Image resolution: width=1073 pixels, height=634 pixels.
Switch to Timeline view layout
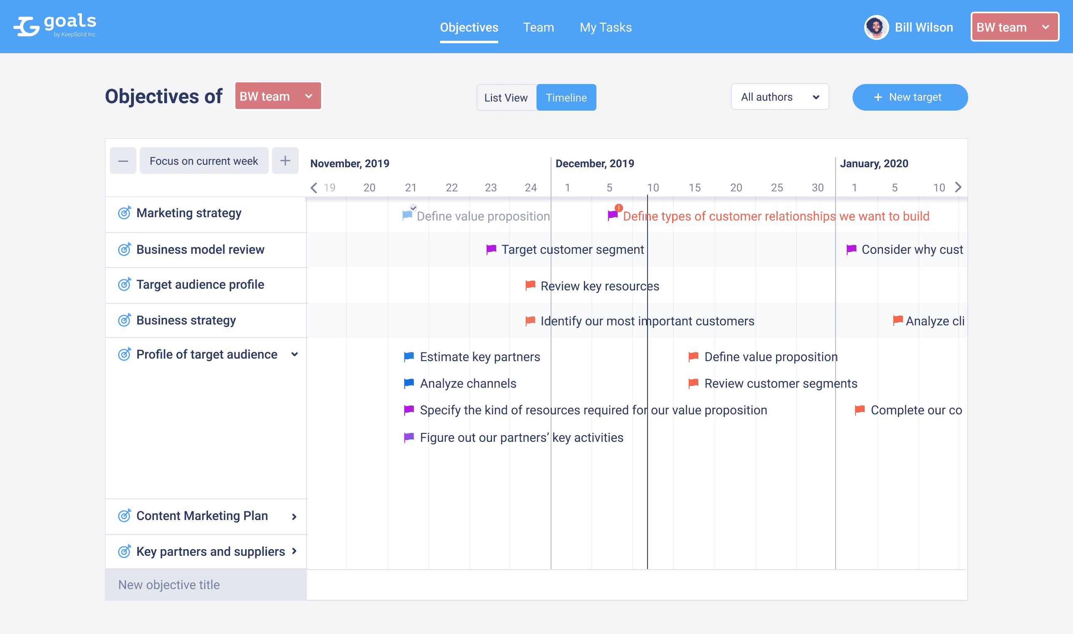point(567,97)
